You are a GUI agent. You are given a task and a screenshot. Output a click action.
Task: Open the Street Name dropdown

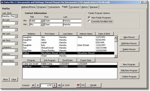point(16,64)
